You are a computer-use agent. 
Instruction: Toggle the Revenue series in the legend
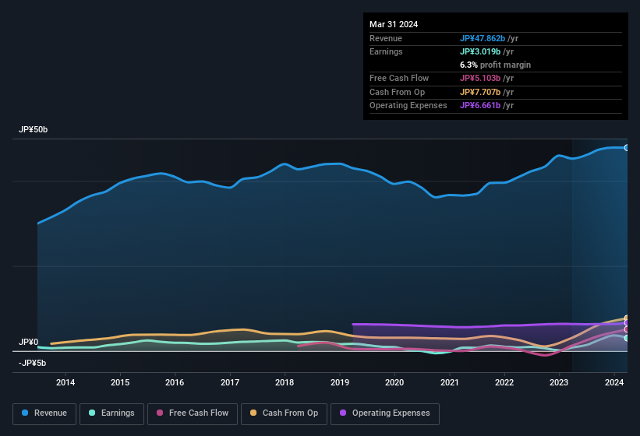(x=44, y=413)
